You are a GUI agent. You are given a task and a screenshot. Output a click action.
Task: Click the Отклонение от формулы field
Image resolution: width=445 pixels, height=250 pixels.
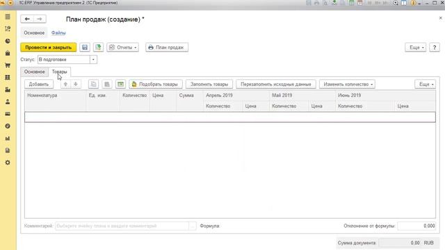pos(416,226)
